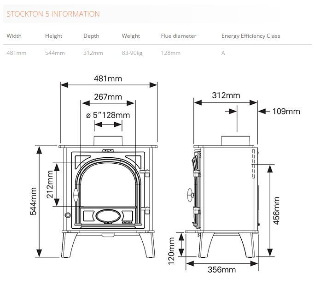Click the STOCKTON 5 INFORMATION heading
Viewport: 326px width, 291px height.
pos(53,14)
